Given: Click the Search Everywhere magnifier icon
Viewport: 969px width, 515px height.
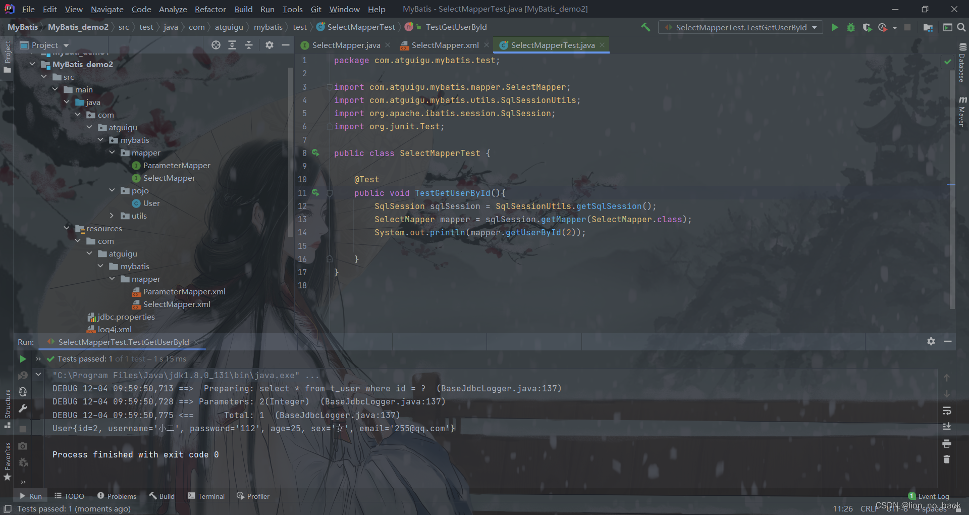Looking at the screenshot, I should (961, 27).
